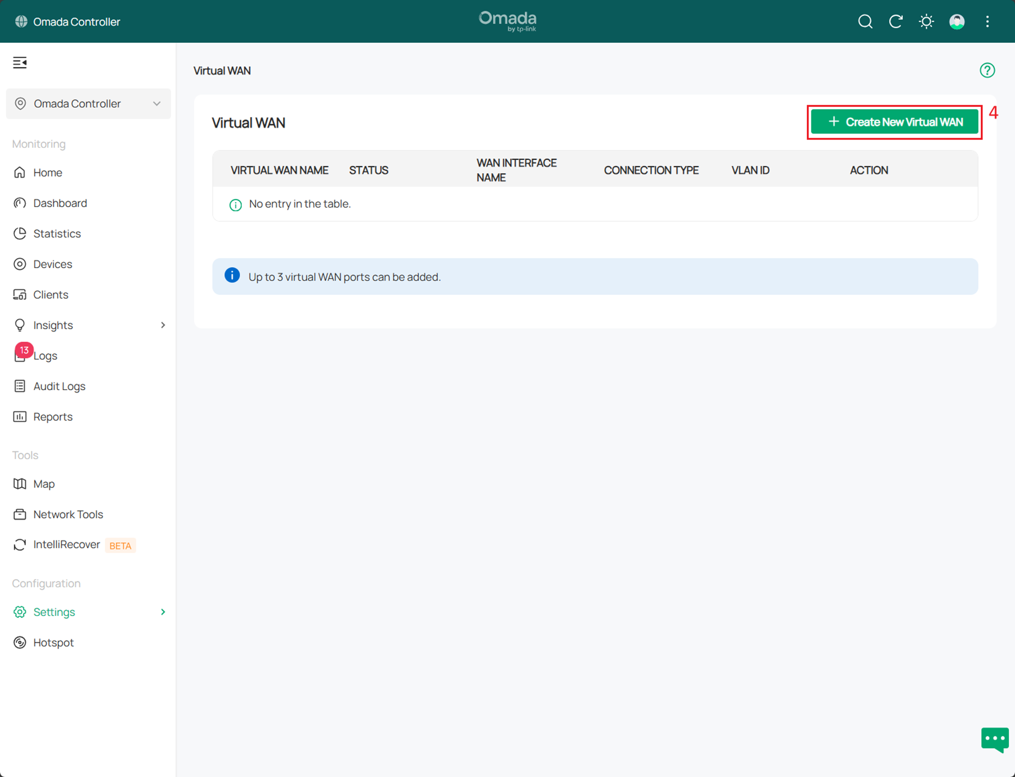Open Network Tools in the sidebar
The image size is (1015, 777).
(x=68, y=514)
